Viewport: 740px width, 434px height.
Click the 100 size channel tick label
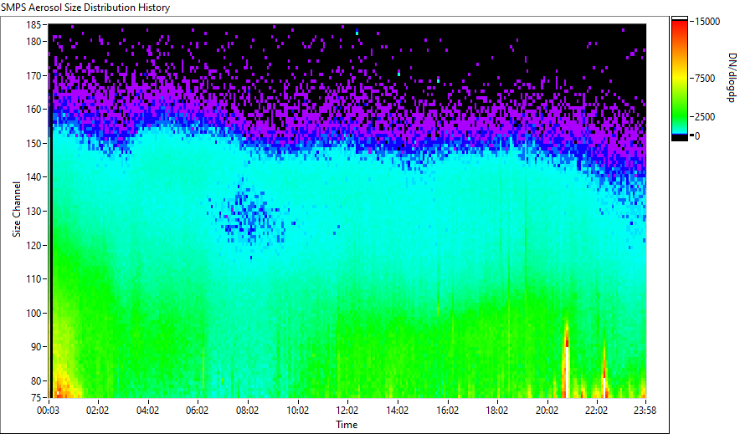(x=33, y=314)
